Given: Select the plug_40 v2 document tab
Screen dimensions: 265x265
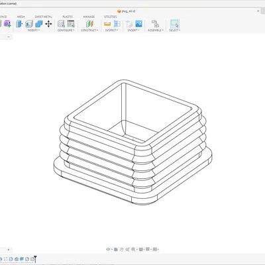Looking at the screenshot, I should [127, 11].
